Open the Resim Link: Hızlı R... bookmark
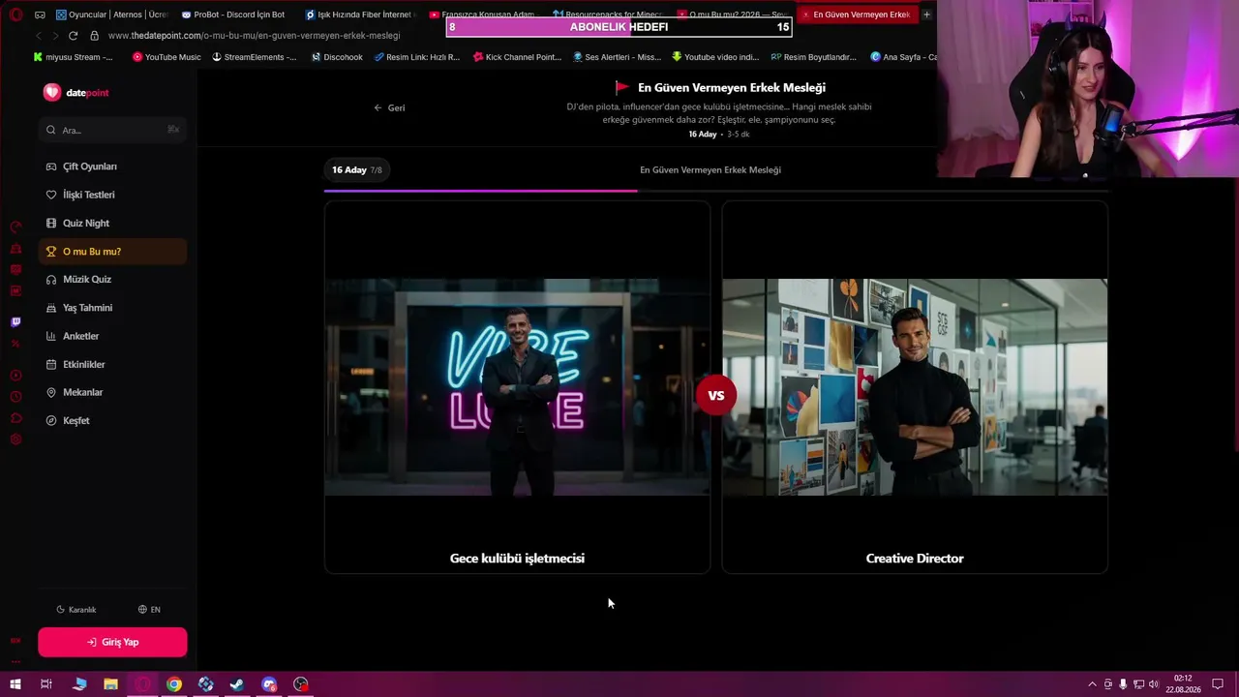 click(416, 57)
